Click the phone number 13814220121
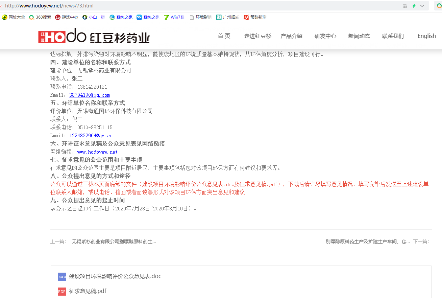The image size is (442, 298). [92, 87]
